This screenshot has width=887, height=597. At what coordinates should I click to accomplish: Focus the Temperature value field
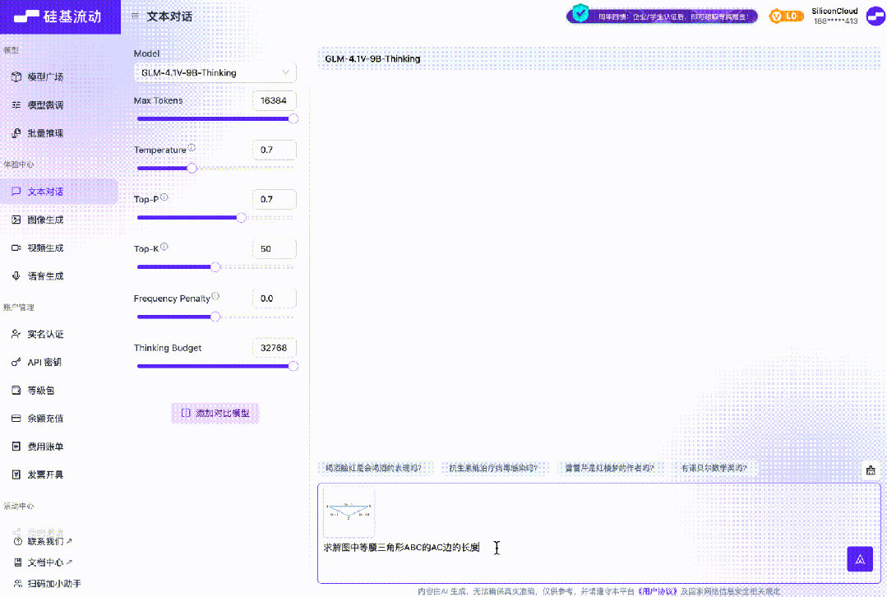pyautogui.click(x=275, y=150)
